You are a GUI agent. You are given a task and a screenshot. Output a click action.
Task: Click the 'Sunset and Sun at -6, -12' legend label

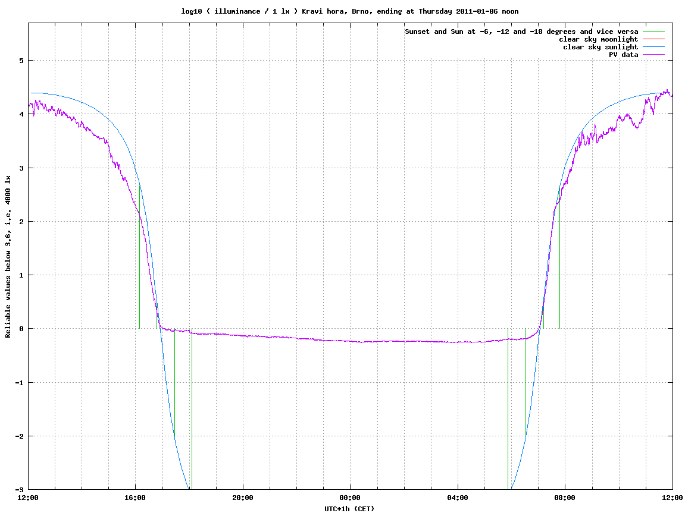[x=521, y=32]
